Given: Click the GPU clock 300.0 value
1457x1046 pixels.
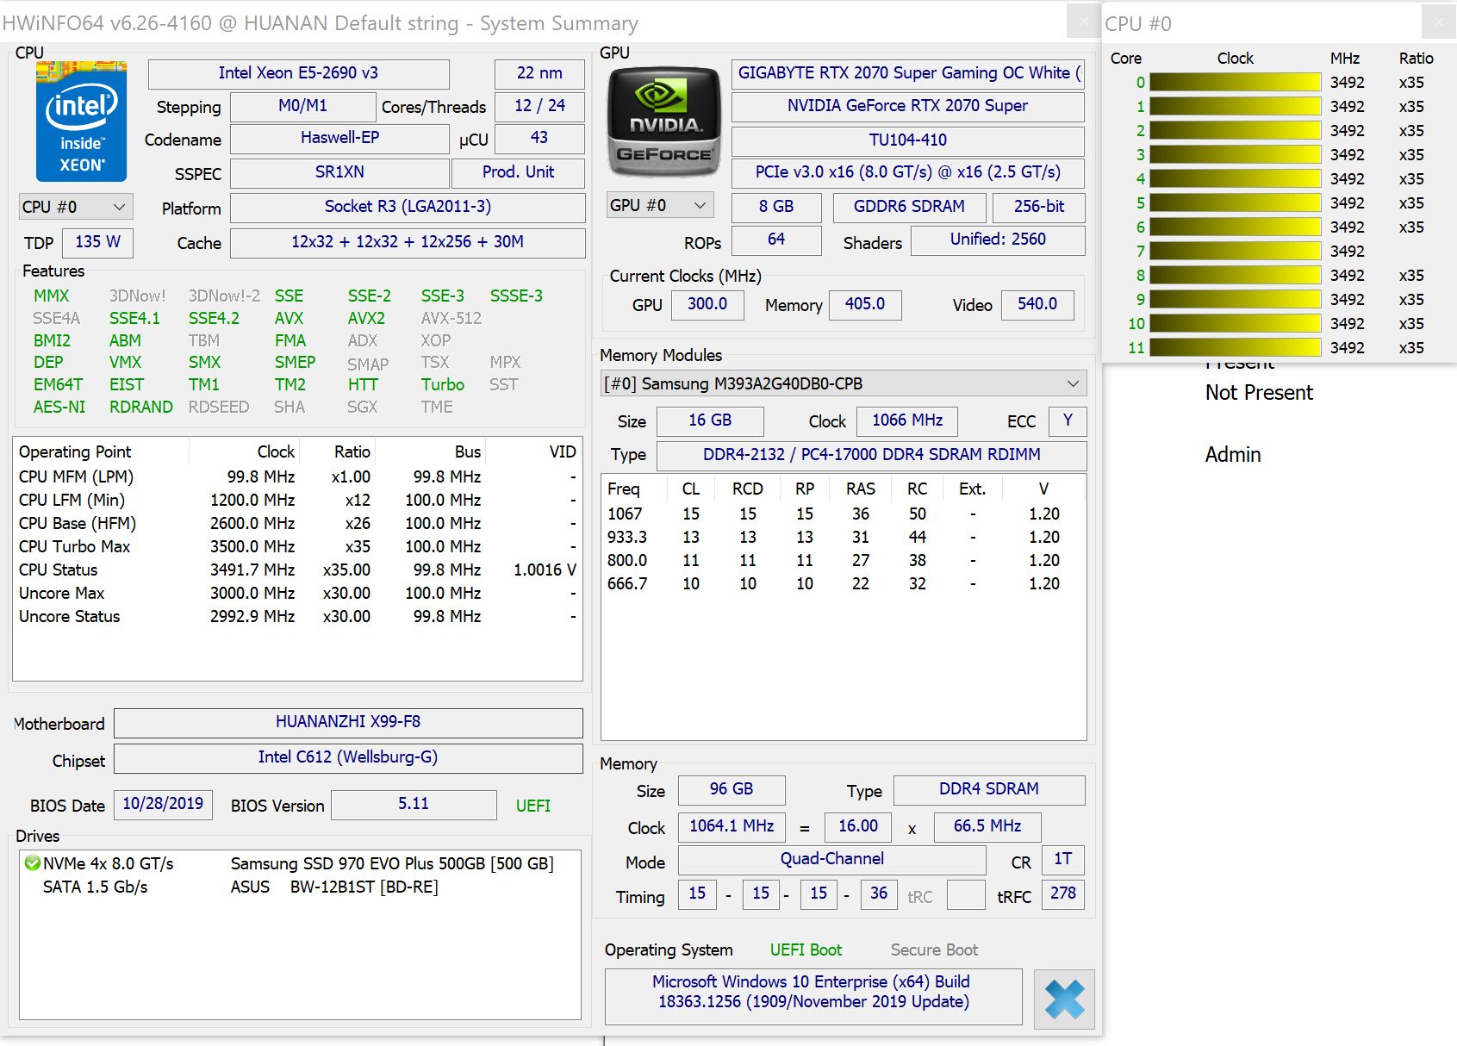Looking at the screenshot, I should [707, 304].
